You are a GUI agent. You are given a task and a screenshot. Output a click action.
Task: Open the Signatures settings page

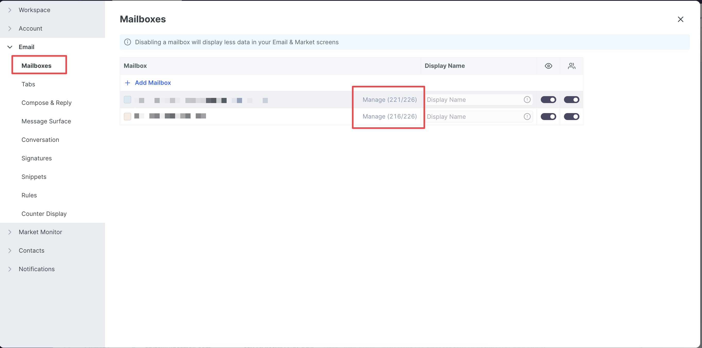tap(37, 158)
